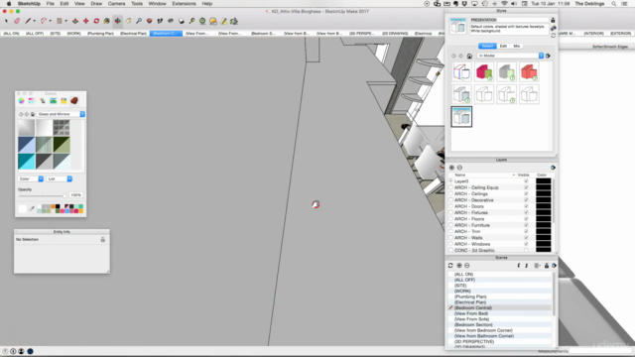Pick a color with the eyedropper
The width and height of the screenshot is (635, 357).
(32, 208)
